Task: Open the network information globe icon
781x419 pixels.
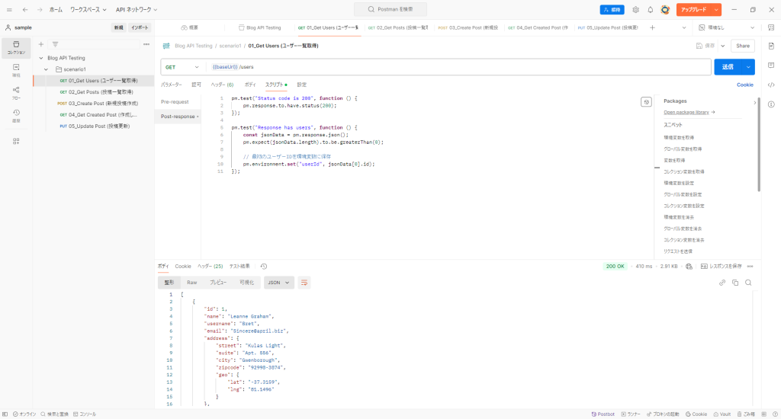Action: pos(689,266)
